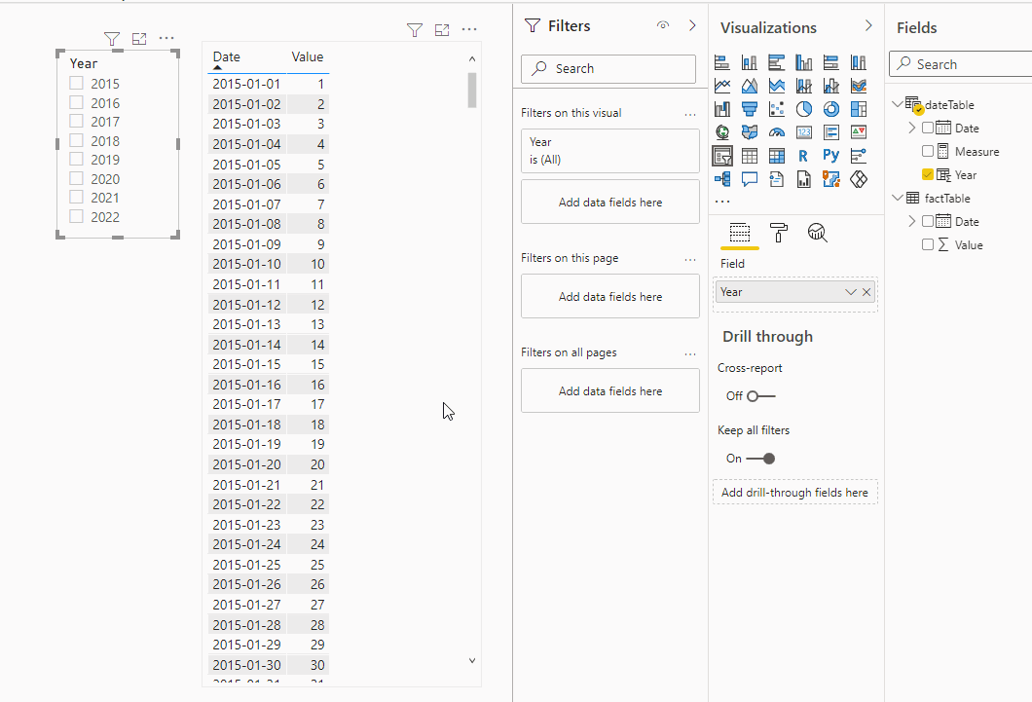1032x702 pixels.
Task: Select the Matrix visual icon
Action: pyautogui.click(x=777, y=156)
